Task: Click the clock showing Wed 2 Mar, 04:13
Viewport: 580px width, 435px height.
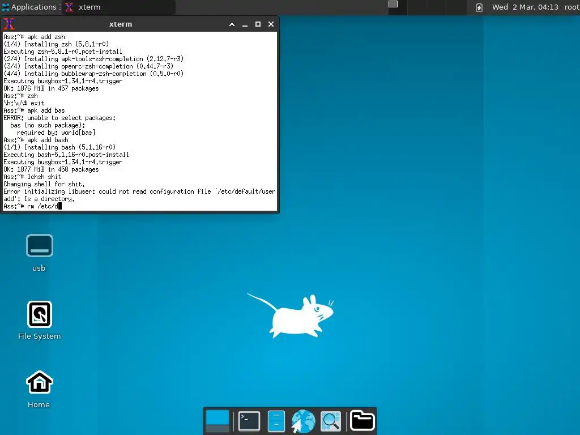Action: pyautogui.click(x=525, y=7)
